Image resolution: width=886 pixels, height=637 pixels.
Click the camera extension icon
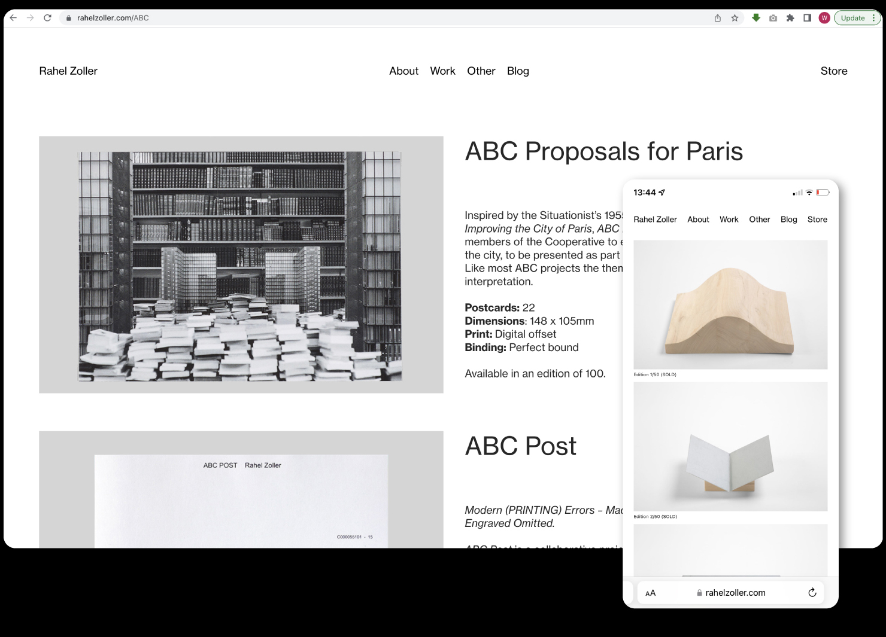[773, 18]
